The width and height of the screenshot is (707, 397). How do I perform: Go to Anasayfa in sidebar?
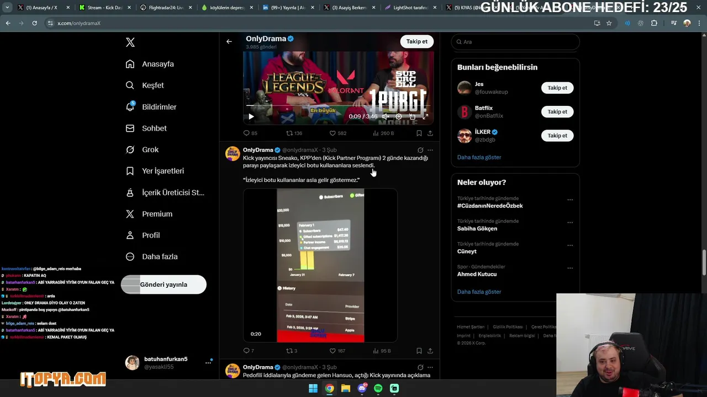point(150,64)
